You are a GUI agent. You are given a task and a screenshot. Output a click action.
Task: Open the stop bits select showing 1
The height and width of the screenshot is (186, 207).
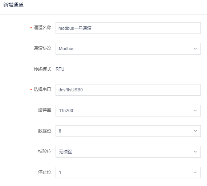128,173
